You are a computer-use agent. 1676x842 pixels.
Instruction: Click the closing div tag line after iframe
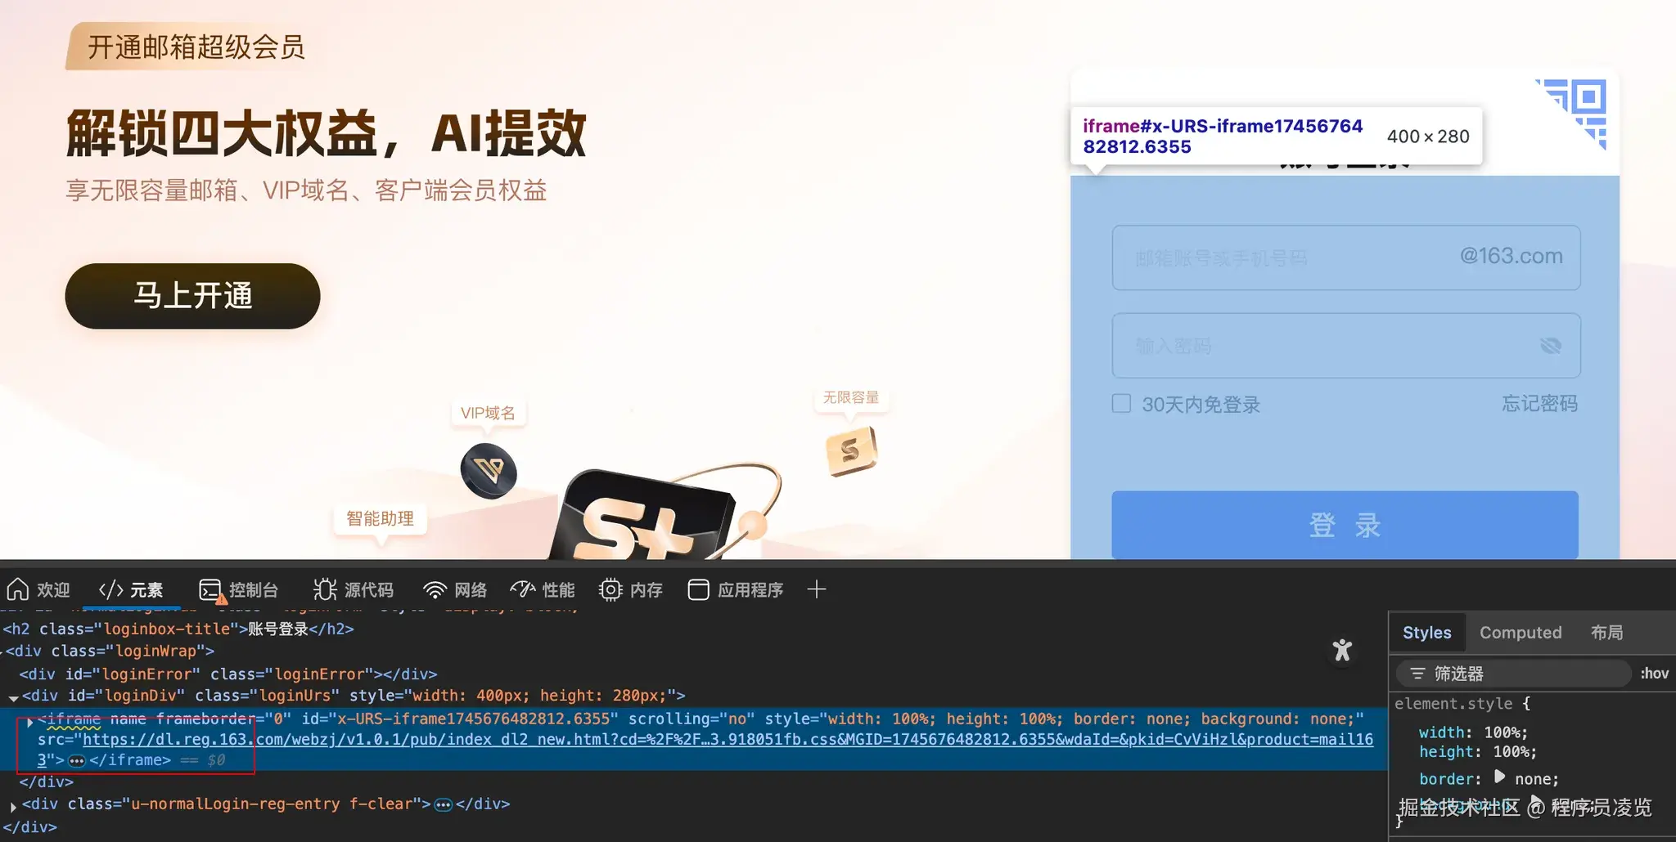click(47, 782)
